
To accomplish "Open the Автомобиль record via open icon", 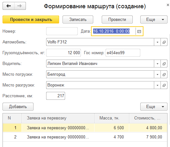I will coord(164,42).
